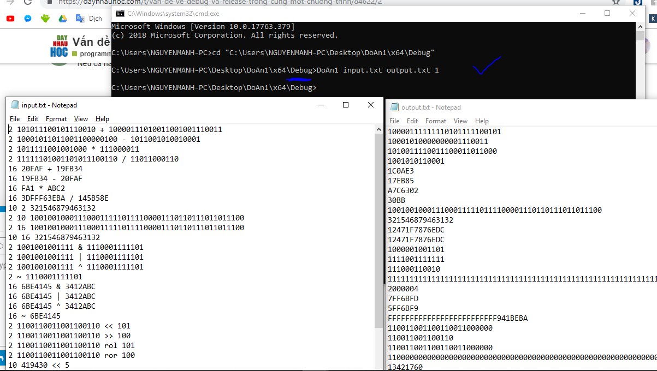Minimize the cmd.exe window
657x371 pixels.
tap(582, 13)
